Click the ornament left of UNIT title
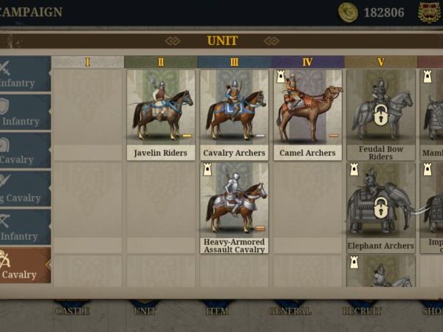Image resolution: width=443 pixels, height=332 pixels. coord(173,41)
